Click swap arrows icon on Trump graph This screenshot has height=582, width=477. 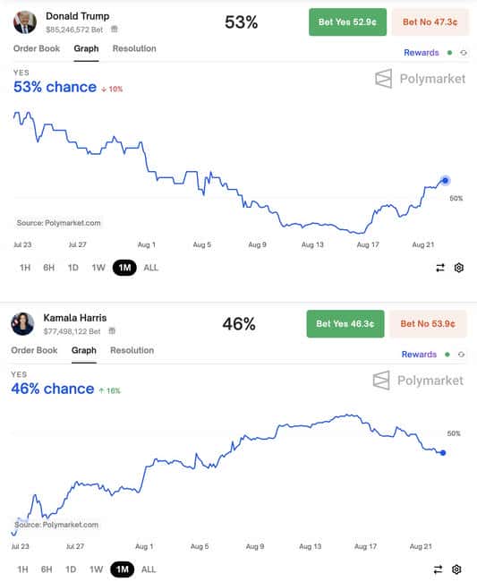(440, 268)
